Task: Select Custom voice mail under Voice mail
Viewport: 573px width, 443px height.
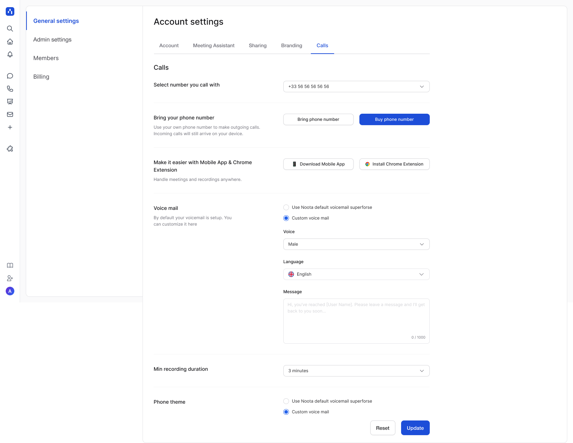Action: point(286,218)
